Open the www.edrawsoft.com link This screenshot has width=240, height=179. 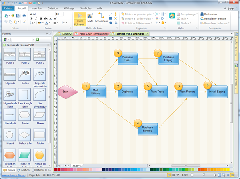coord(13,175)
